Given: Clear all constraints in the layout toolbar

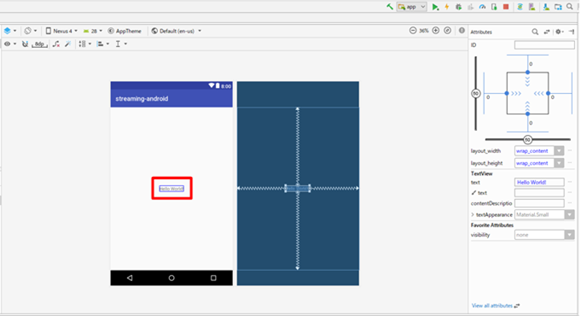Looking at the screenshot, I should click(x=56, y=44).
